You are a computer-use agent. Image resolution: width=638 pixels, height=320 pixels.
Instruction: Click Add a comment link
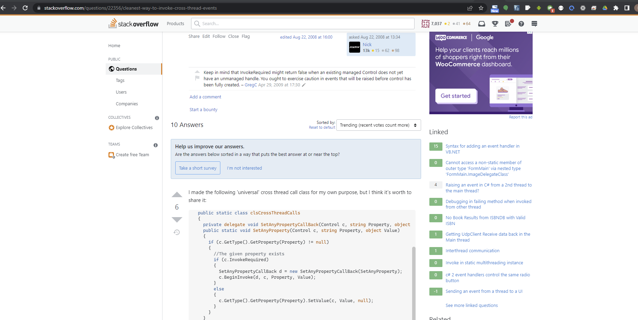[205, 97]
